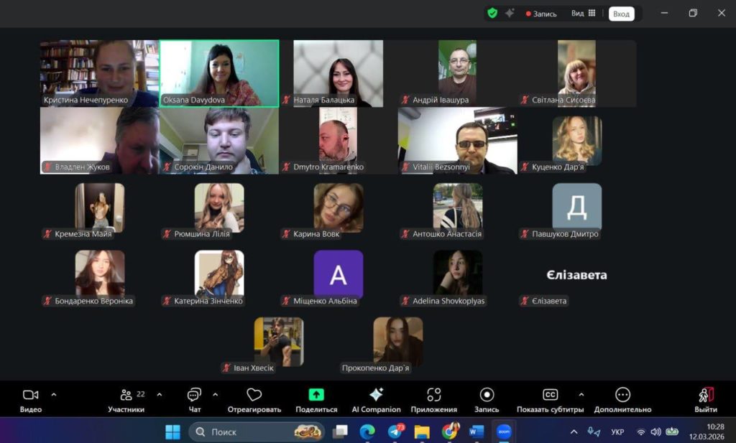The height and width of the screenshot is (443, 736).
Task: Open the Дополнительно more options icon
Action: click(x=622, y=395)
